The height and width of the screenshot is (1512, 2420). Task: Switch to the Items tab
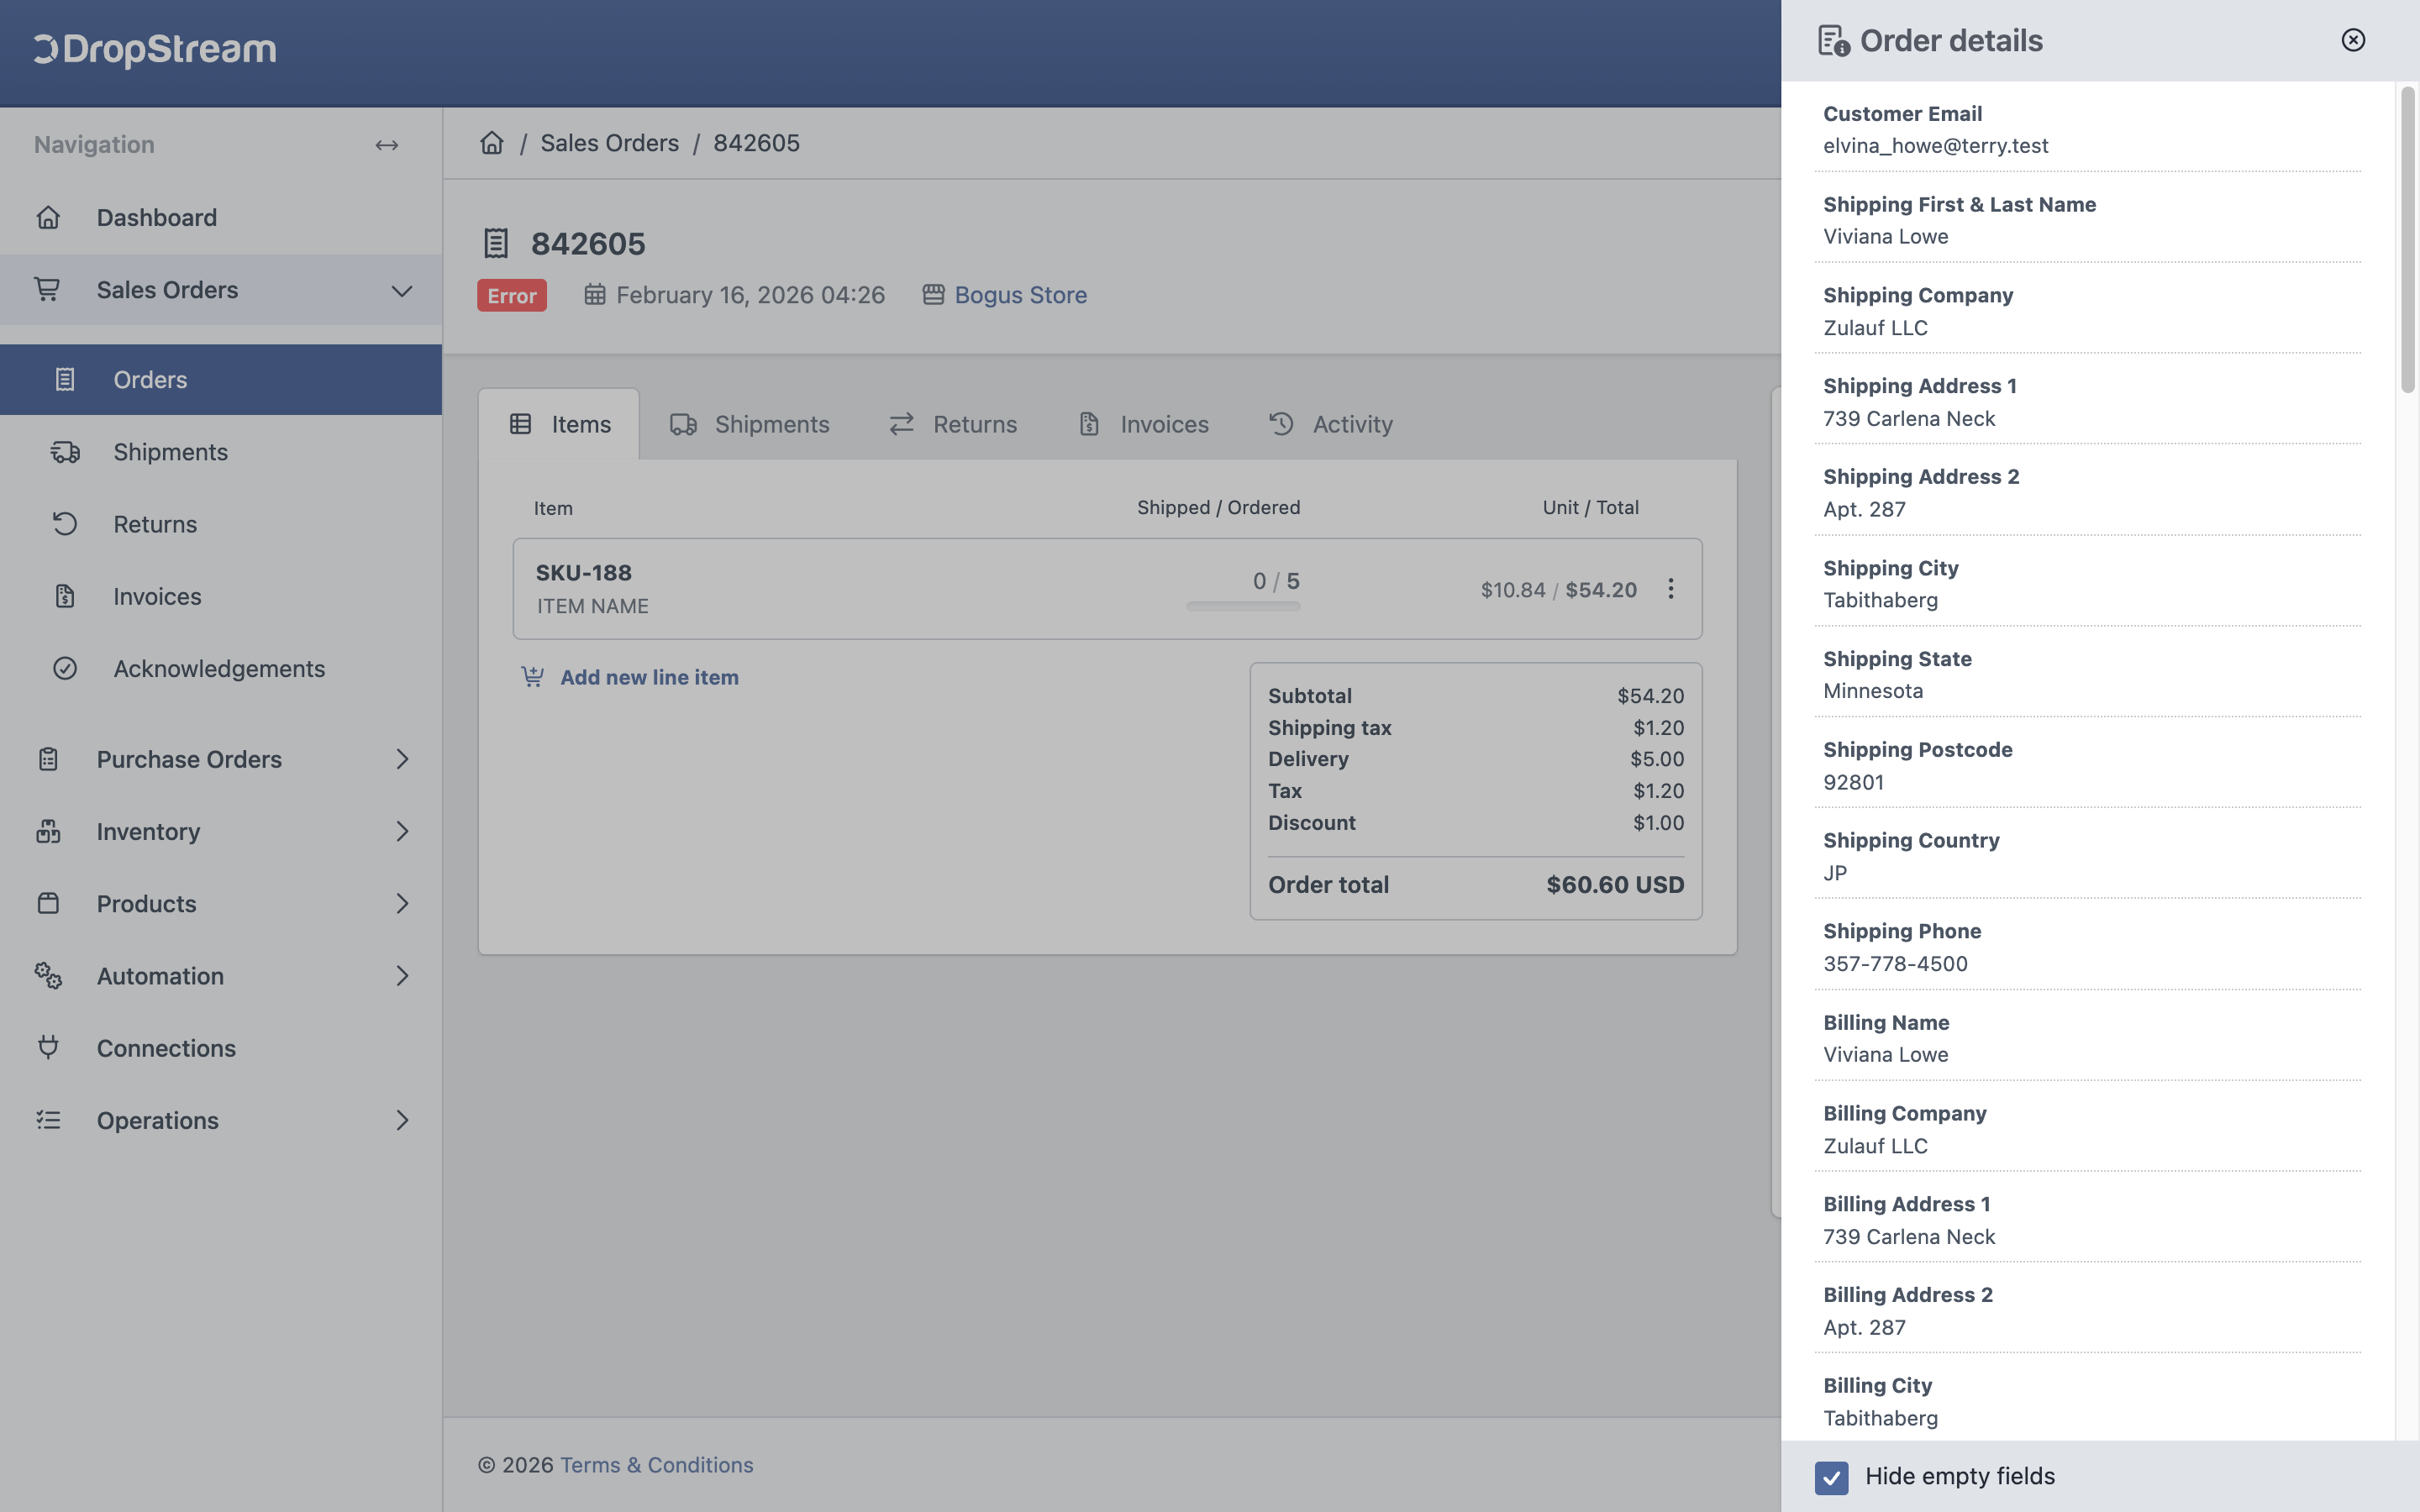559,424
